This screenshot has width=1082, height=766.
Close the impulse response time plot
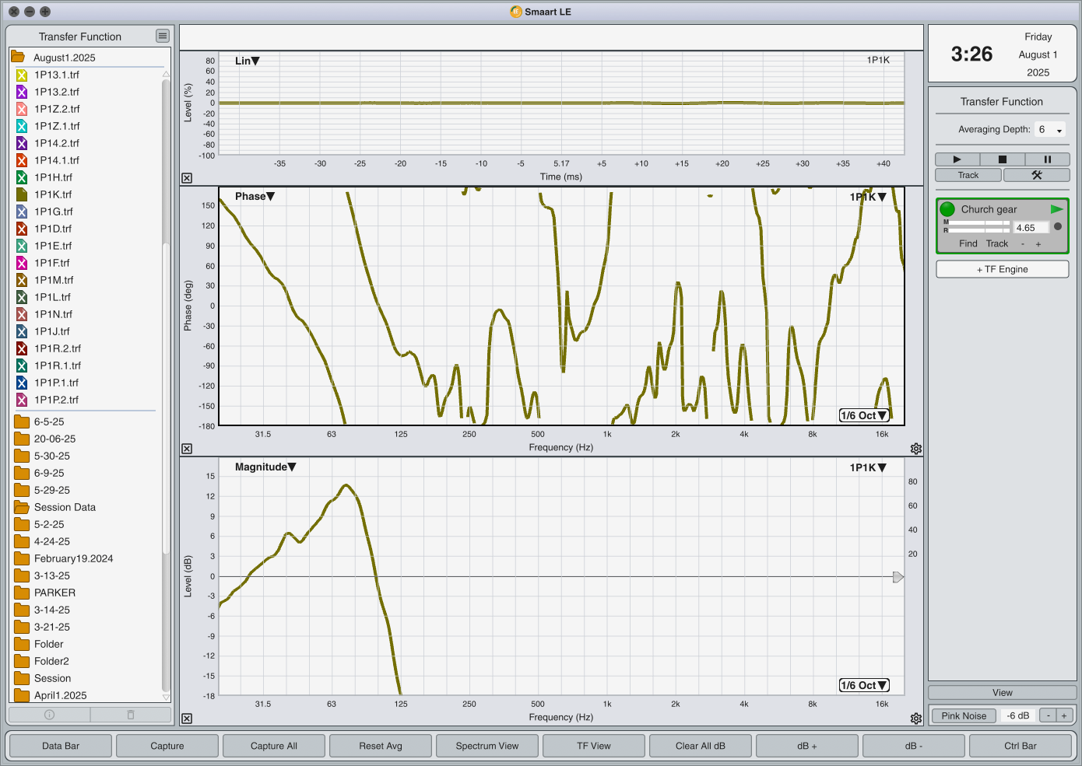[x=187, y=178]
